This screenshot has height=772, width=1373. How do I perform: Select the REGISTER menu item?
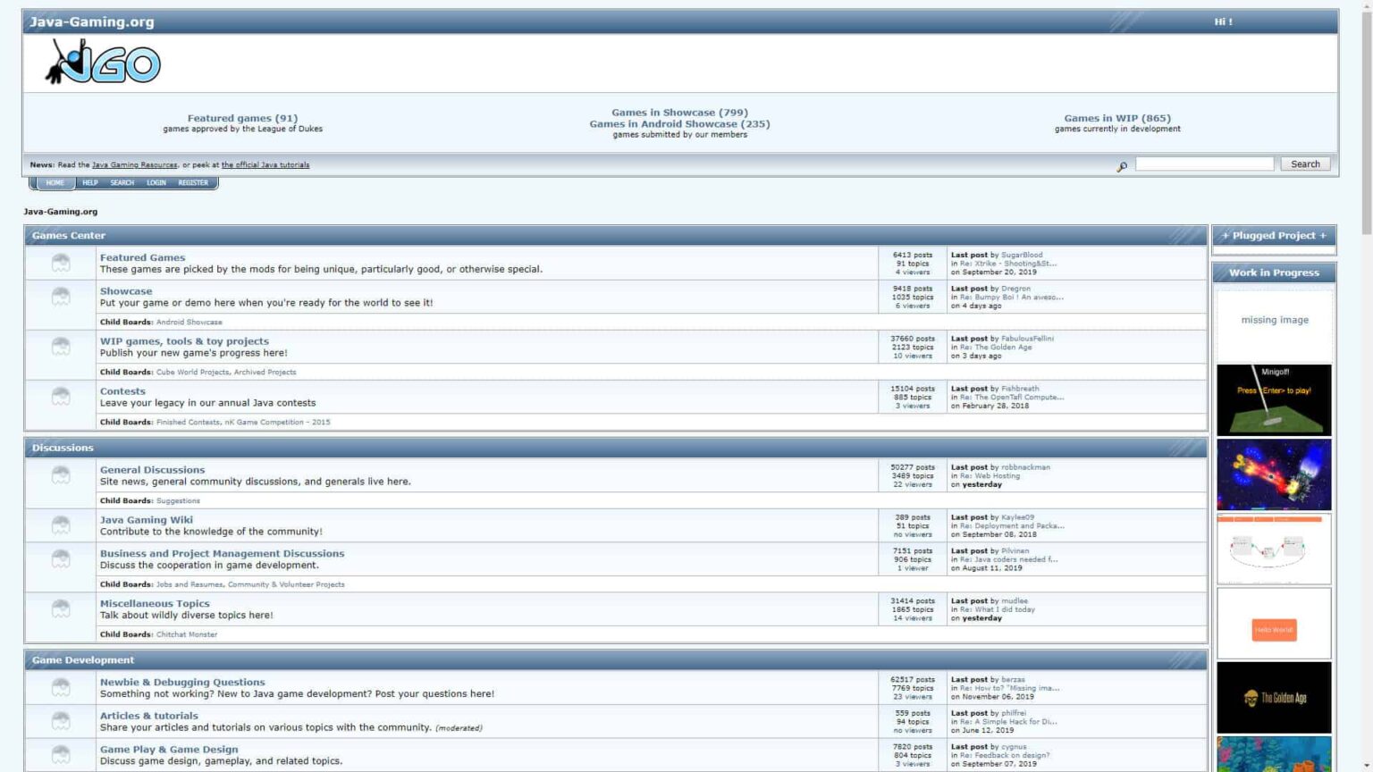(x=192, y=182)
